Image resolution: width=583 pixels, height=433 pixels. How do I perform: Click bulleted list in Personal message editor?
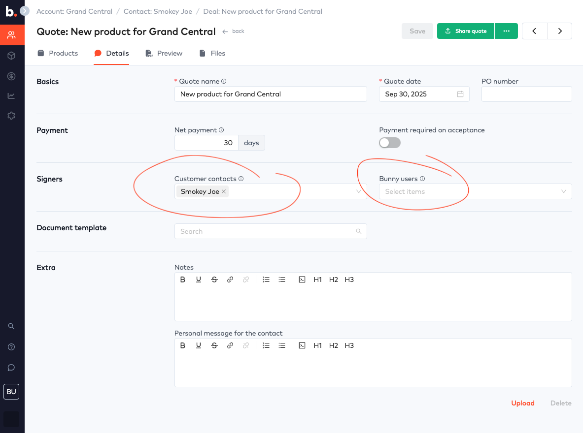pos(282,345)
